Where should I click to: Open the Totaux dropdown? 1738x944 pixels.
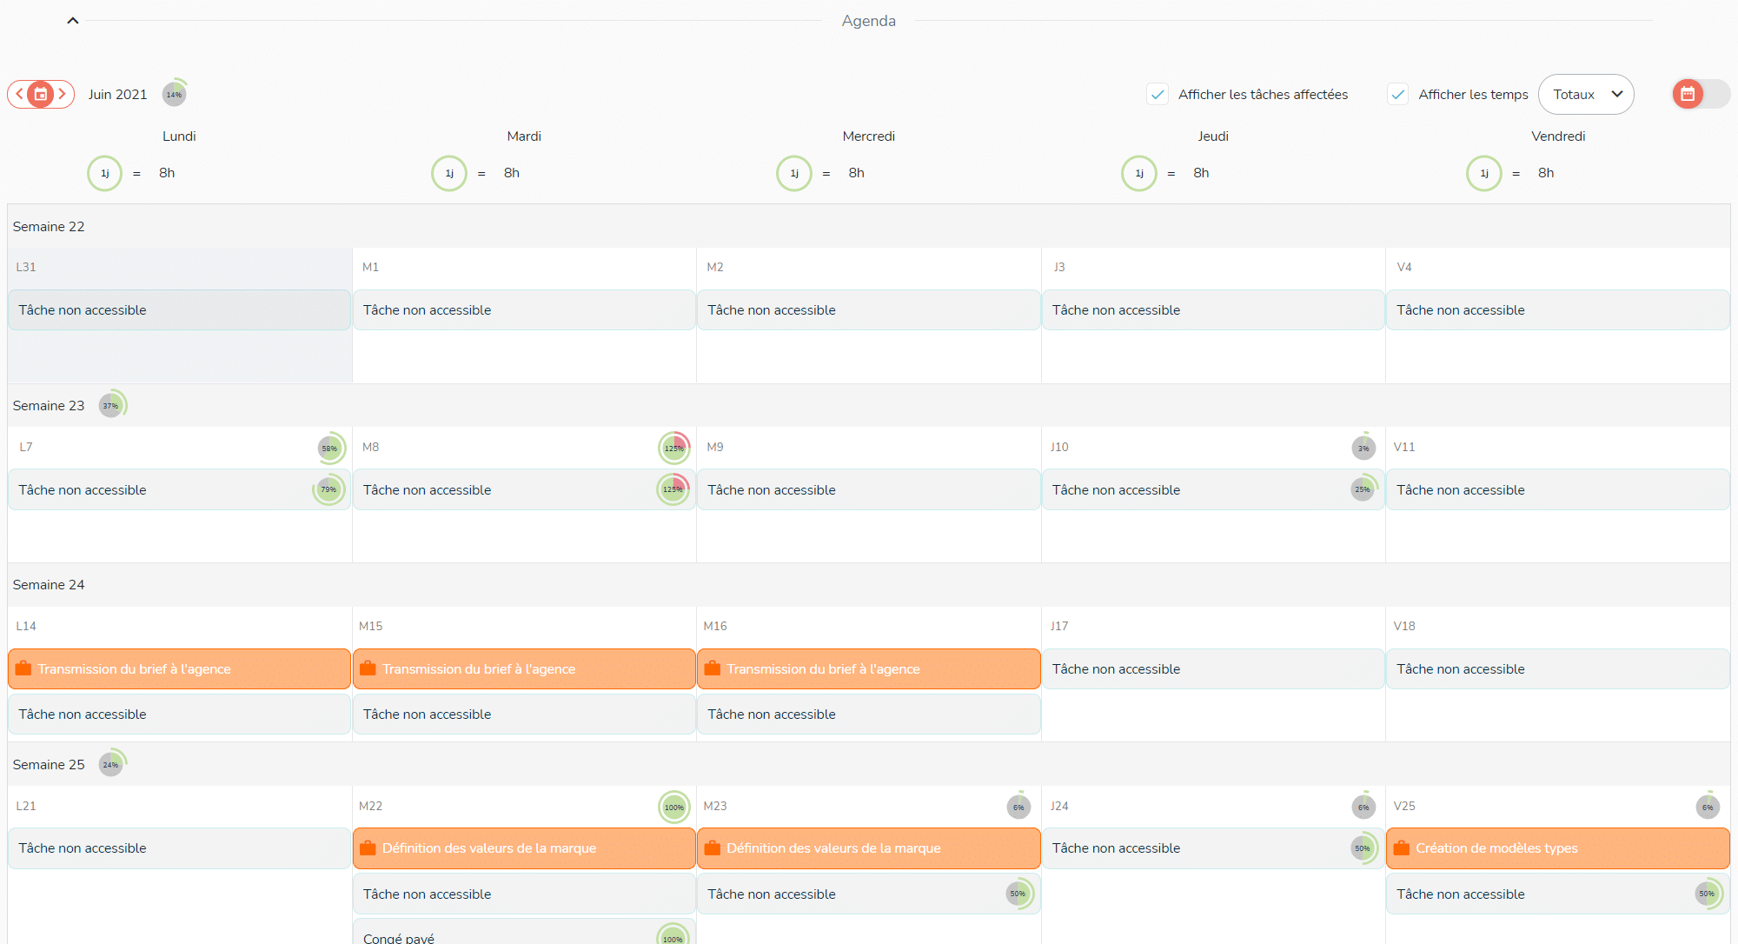coord(1586,94)
